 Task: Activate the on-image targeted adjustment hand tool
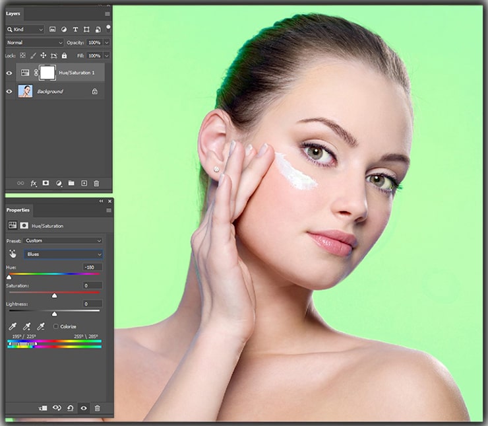click(x=13, y=254)
